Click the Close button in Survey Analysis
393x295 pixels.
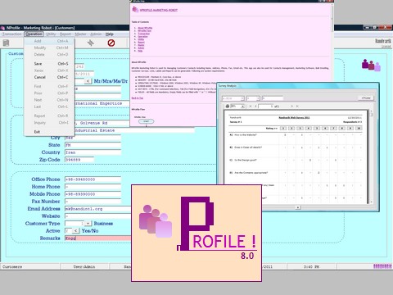click(x=366, y=98)
